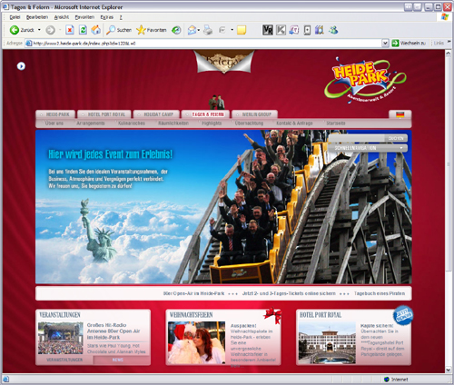The width and height of the screenshot is (454, 385).
Task: Expand the address bar dropdown arrow
Action: 385,44
